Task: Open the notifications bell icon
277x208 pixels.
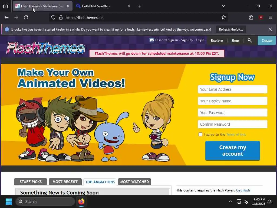Action: [270, 201]
